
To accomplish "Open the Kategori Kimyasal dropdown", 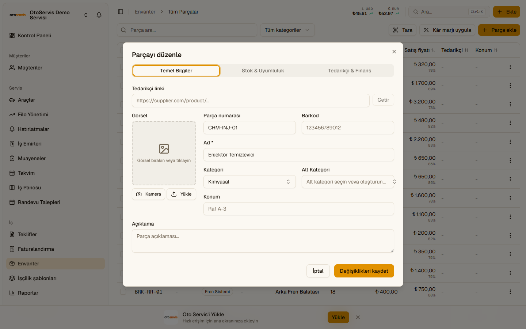I will click(x=249, y=182).
